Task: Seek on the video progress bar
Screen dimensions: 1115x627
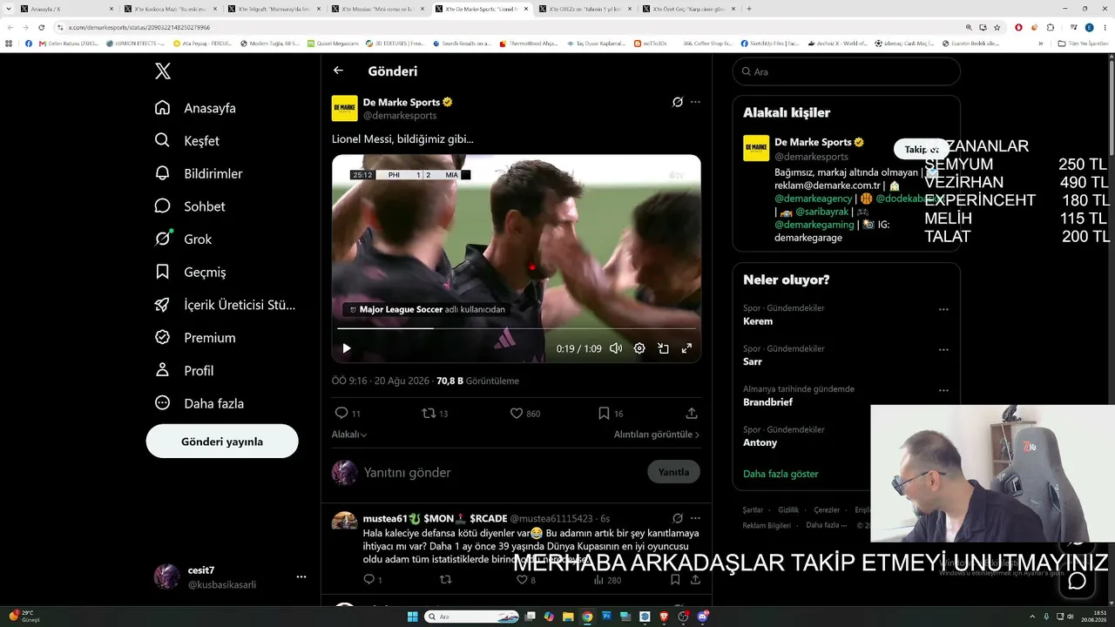Action: (517, 328)
